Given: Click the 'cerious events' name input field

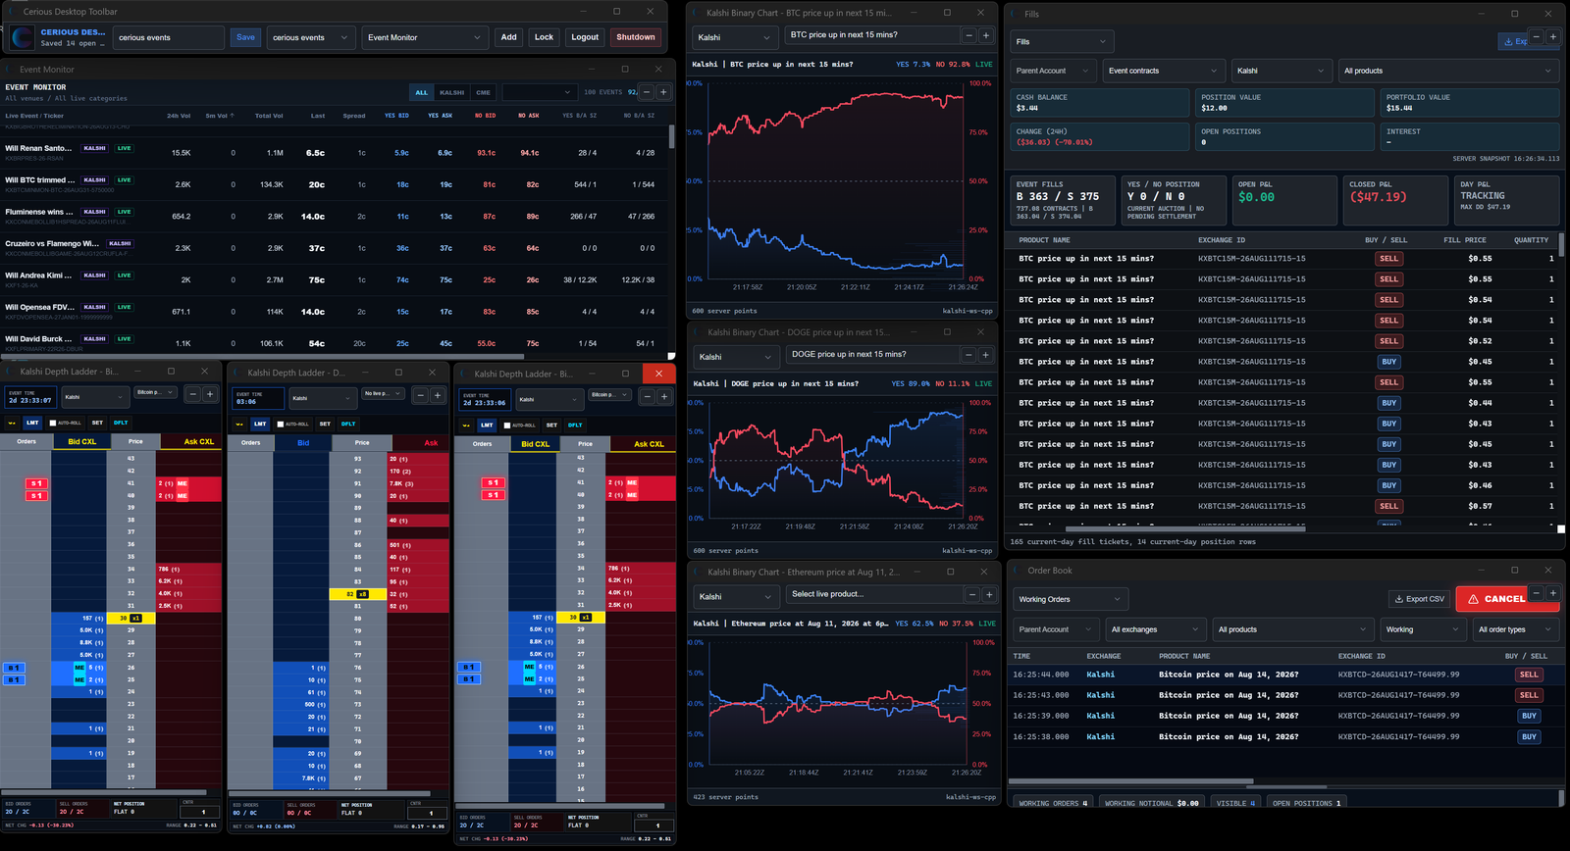Looking at the screenshot, I should click(169, 37).
